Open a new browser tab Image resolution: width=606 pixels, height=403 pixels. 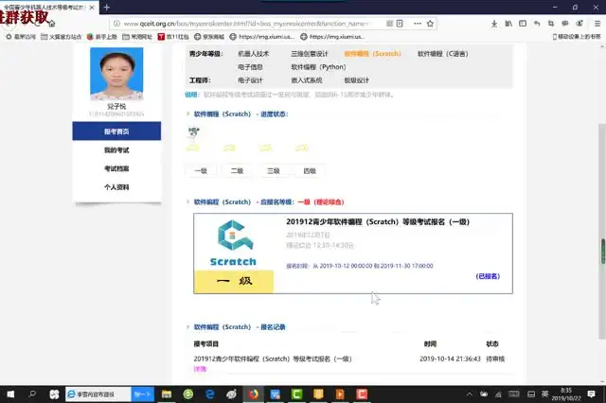point(107,8)
